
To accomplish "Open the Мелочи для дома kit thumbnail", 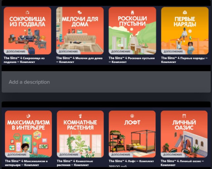I will click(80, 31).
